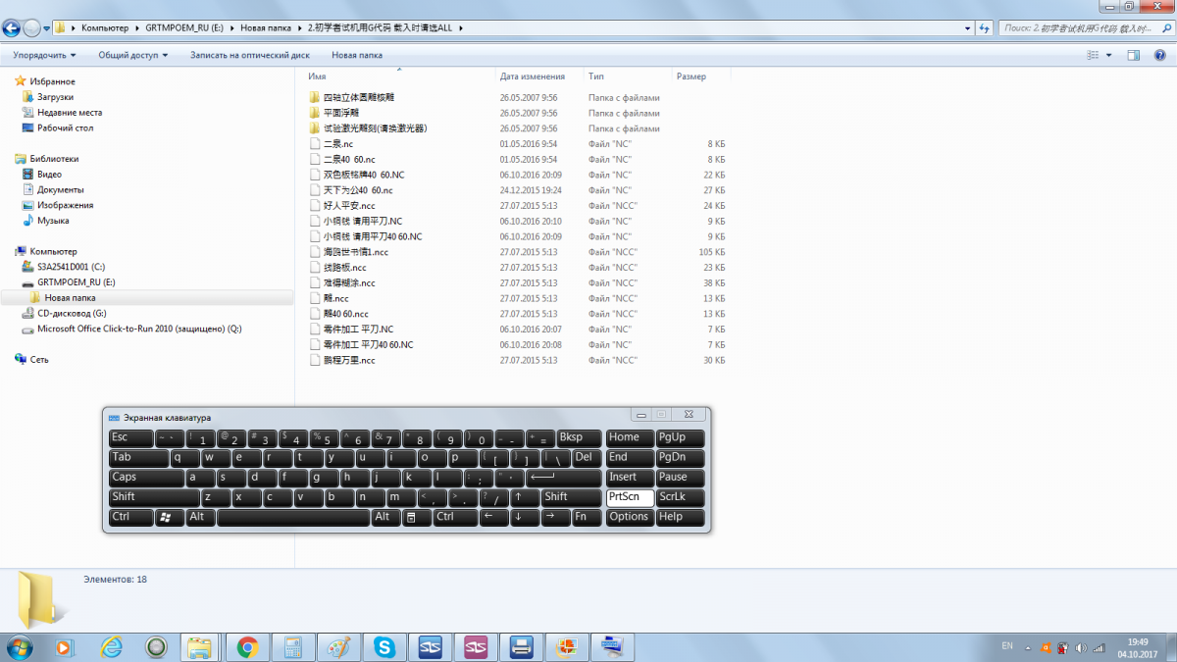Screen dimensions: 1177x662
Task: Click the up arrow key on the keyboard
Action: [526, 497]
